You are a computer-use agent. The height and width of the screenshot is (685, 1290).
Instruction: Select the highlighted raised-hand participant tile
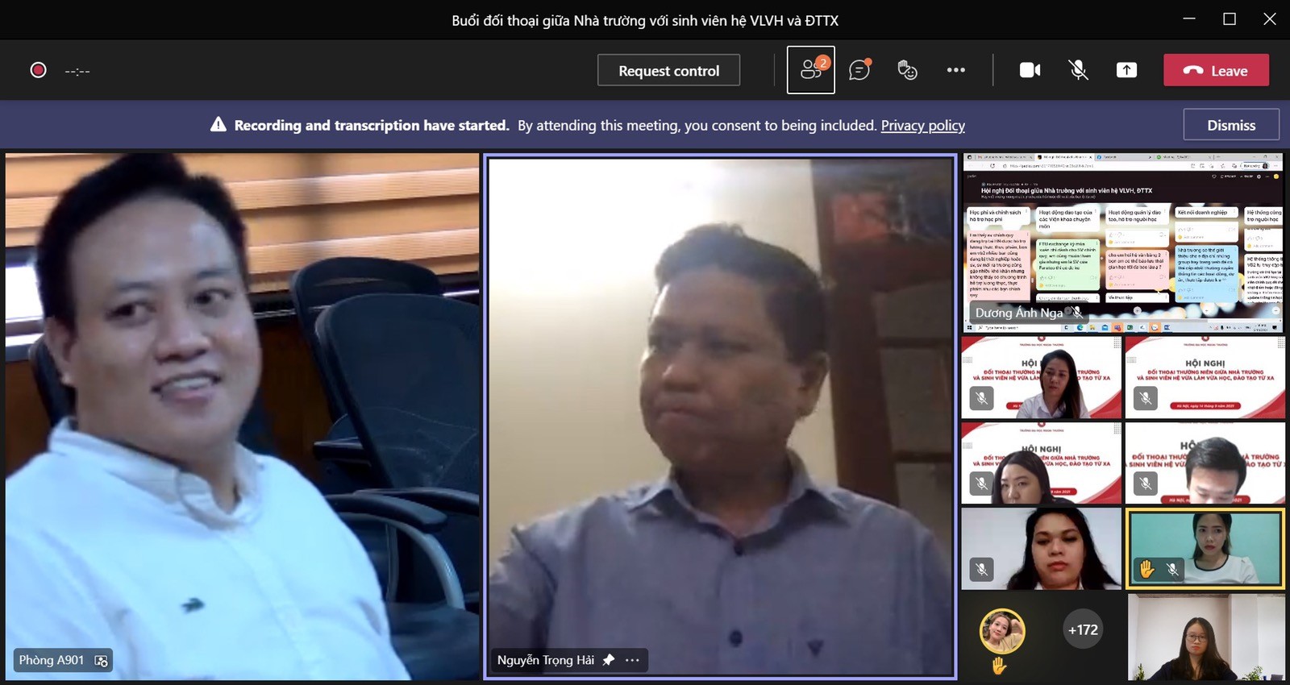1205,548
